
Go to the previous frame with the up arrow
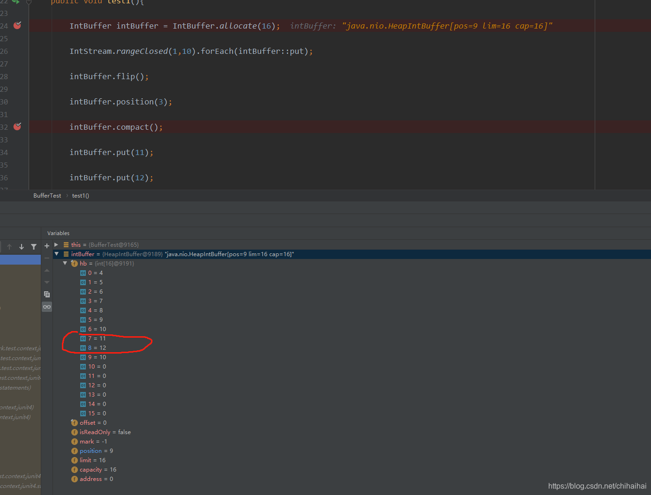(9, 247)
